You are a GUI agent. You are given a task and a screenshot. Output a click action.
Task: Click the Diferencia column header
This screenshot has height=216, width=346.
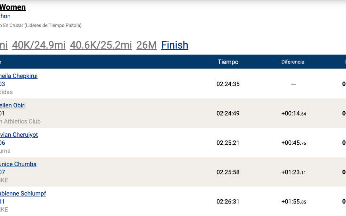point(293,62)
